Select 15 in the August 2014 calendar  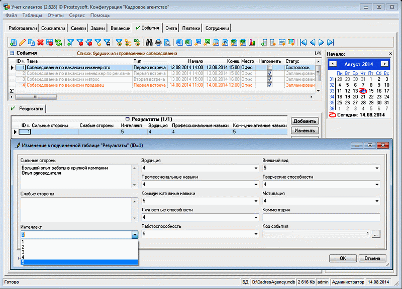click(x=371, y=91)
